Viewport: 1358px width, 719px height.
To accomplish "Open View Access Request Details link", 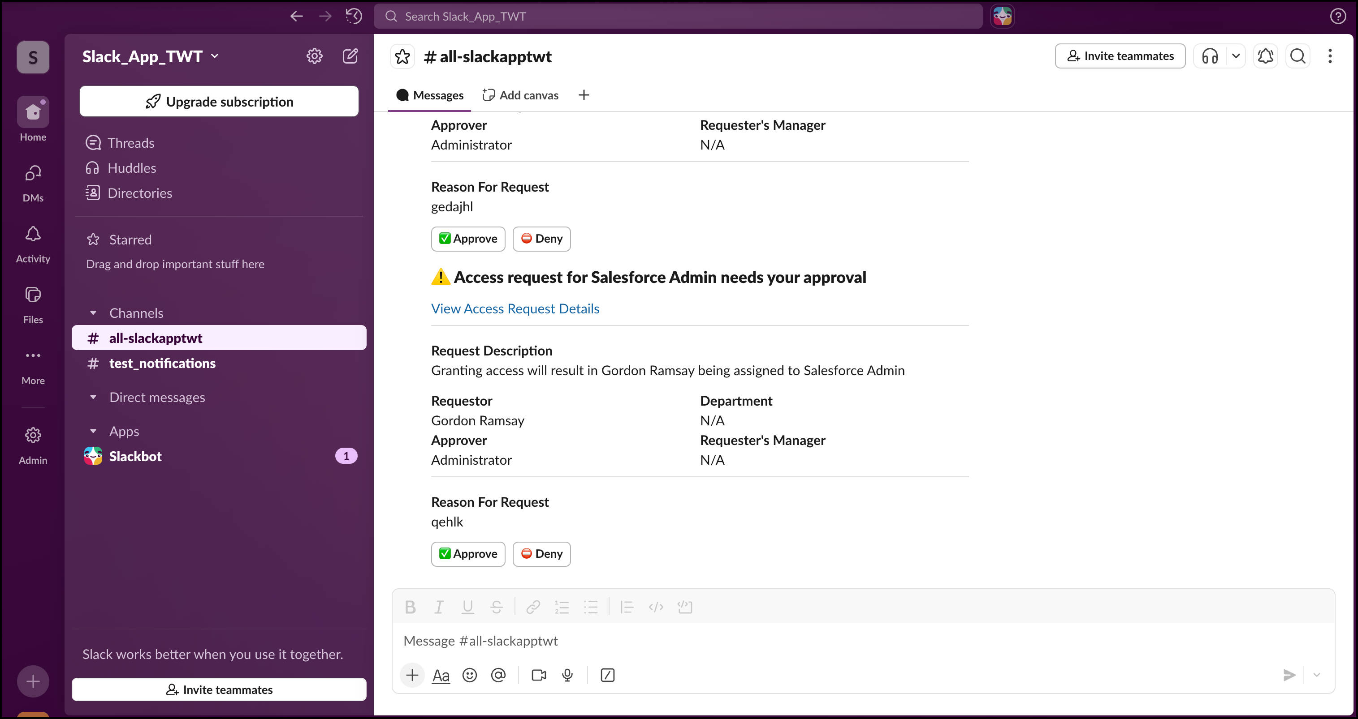I will [515, 308].
